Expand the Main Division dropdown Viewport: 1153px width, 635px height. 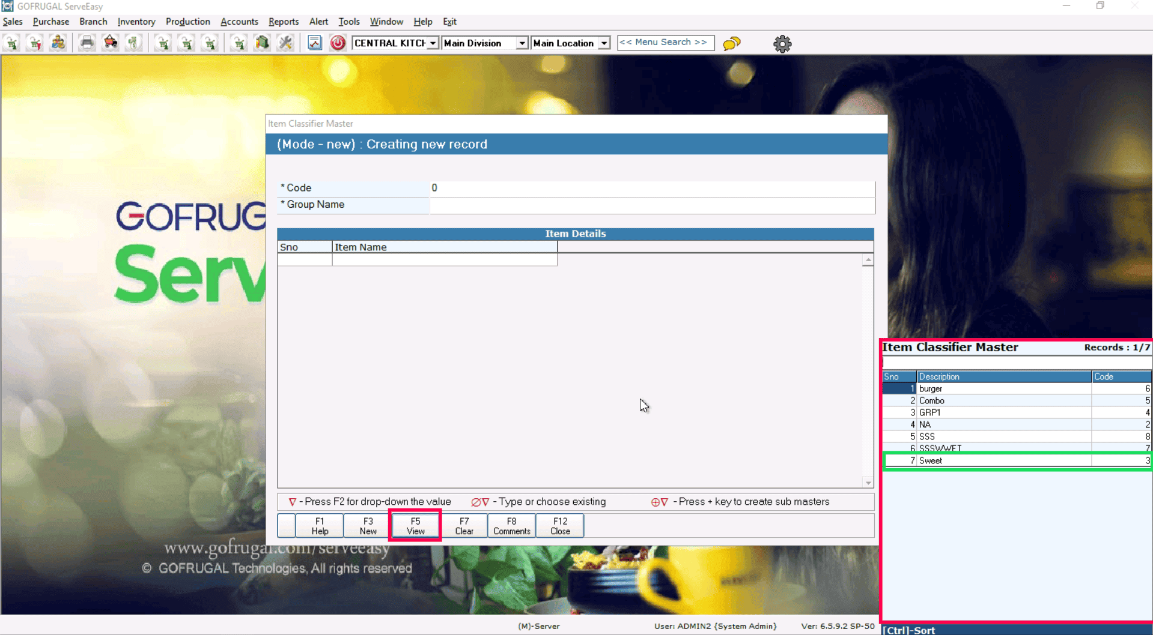pyautogui.click(x=522, y=43)
